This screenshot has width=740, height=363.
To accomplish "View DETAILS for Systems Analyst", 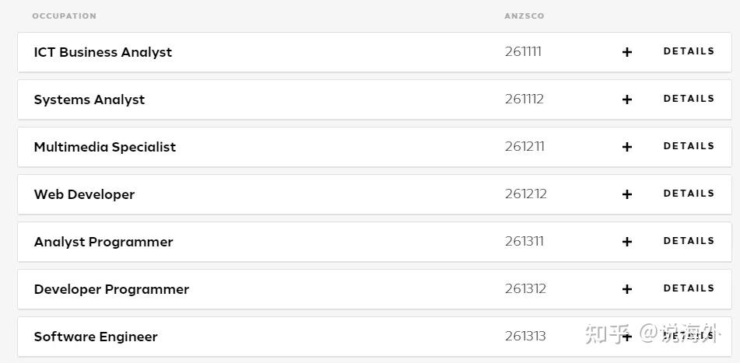I will tap(689, 99).
